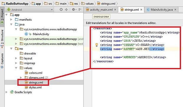This screenshot has width=183, height=107.
Task: Open the Structure side tool window
Action: [x=2, y=39]
